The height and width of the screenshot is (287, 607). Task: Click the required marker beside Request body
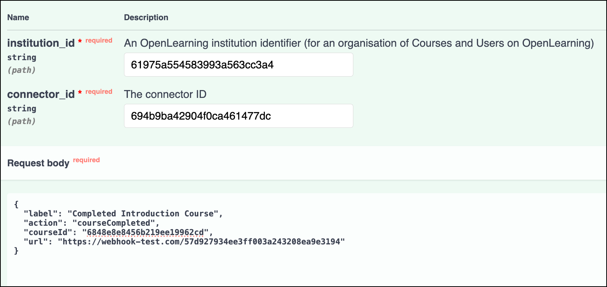point(86,160)
